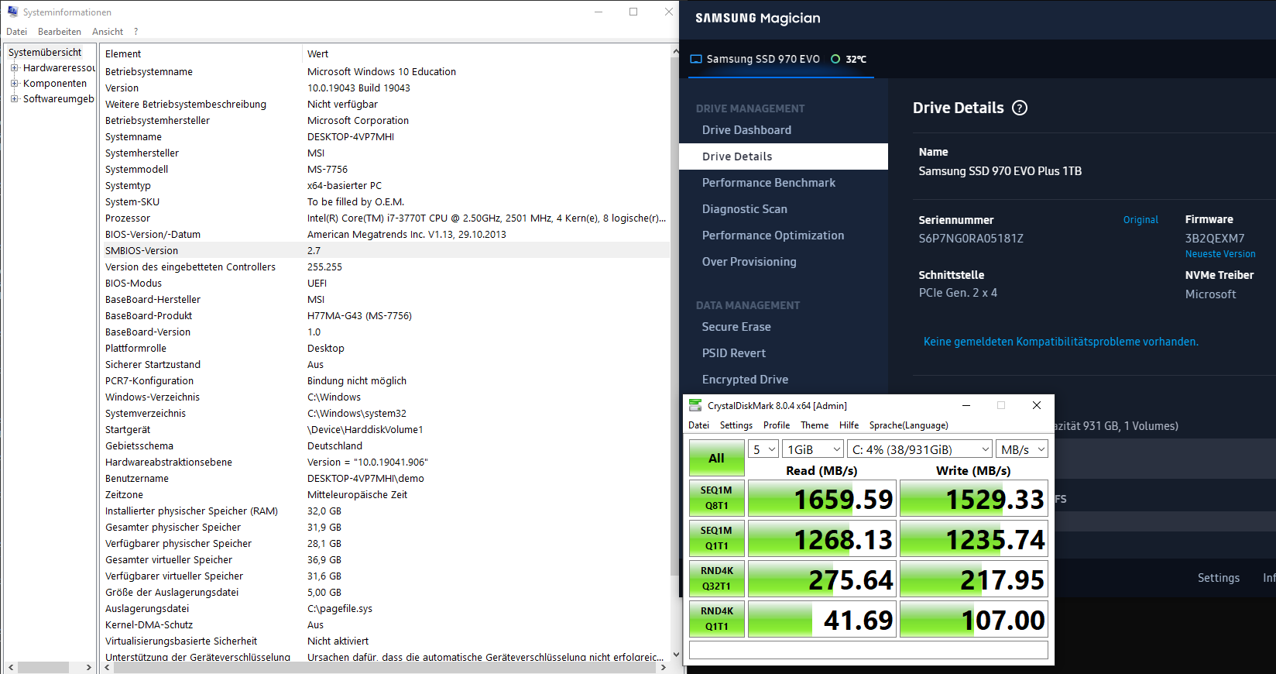
Task: Select the SMBIOS-Version row
Action: [386, 250]
